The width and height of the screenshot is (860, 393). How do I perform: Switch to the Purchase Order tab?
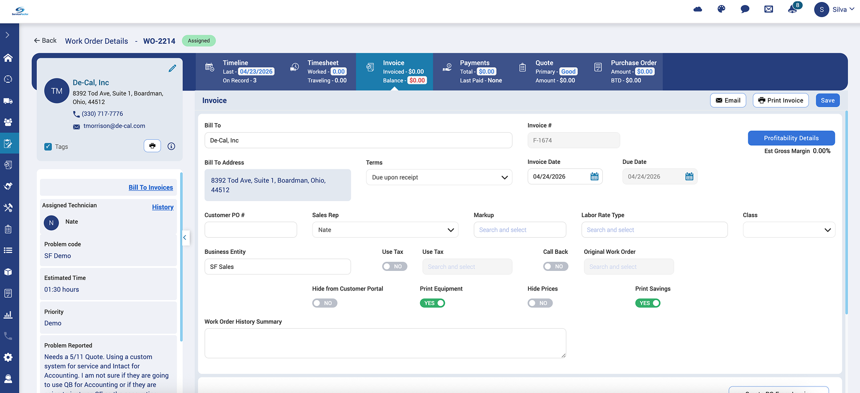[x=625, y=71]
